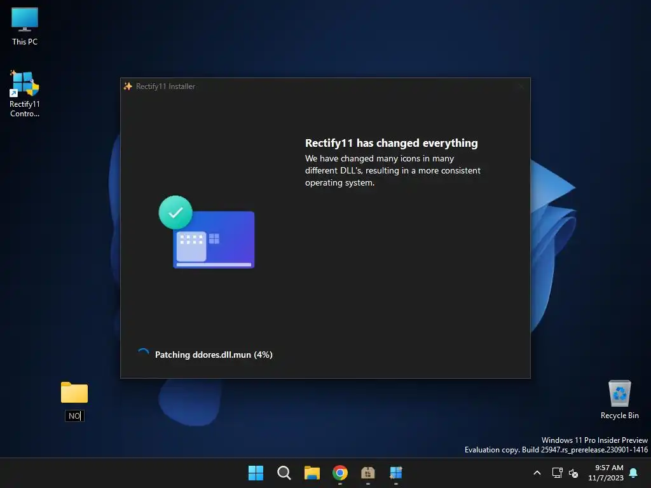
Task: Open taskbar Search
Action: click(284, 473)
